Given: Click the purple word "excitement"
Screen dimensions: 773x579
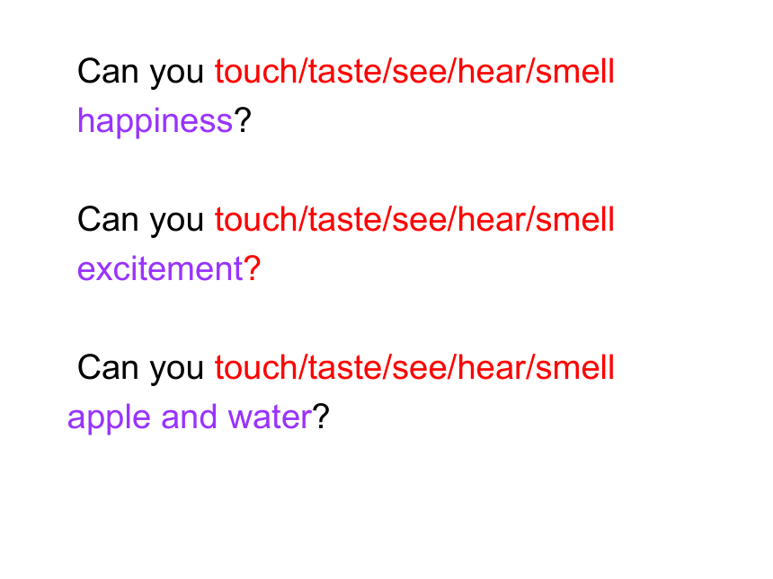Looking at the screenshot, I should (160, 268).
